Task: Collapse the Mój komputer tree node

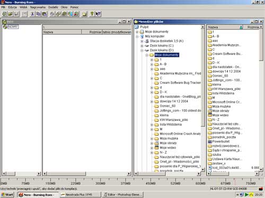Action: (137, 36)
